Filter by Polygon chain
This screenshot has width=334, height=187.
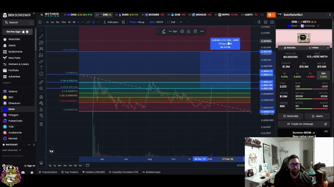click(13, 115)
